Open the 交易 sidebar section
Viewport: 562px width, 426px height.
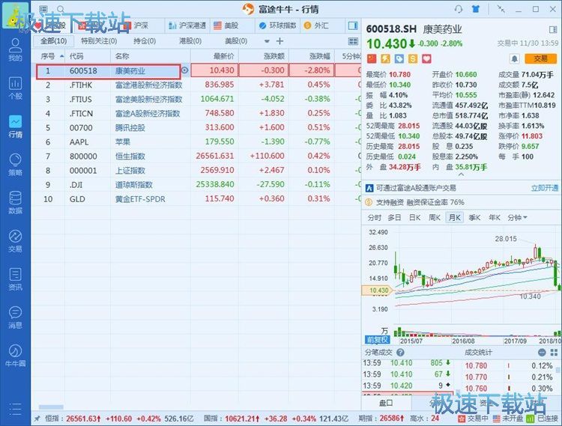click(15, 241)
